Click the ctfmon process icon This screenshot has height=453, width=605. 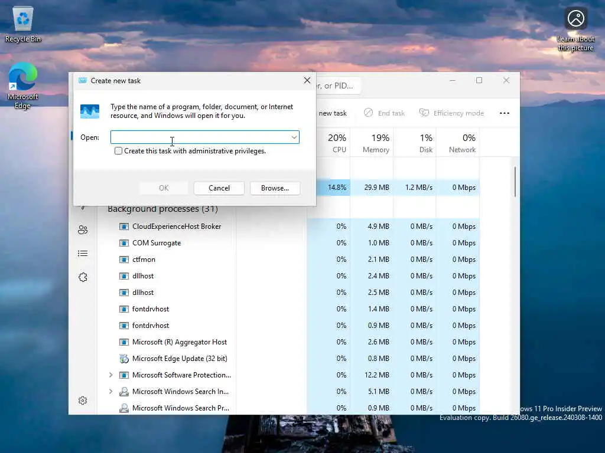124,260
